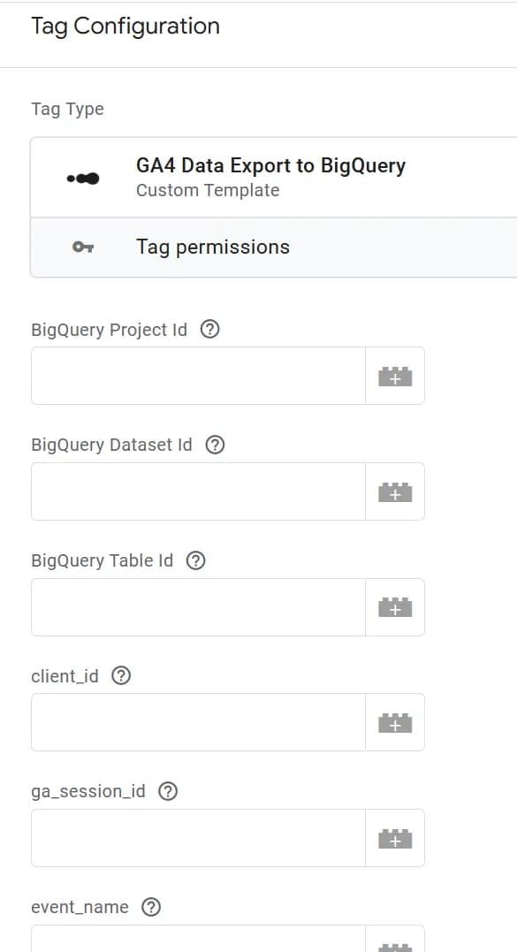Expand the Tag permissions row
Viewport: 517px width, 952px height.
(274, 248)
